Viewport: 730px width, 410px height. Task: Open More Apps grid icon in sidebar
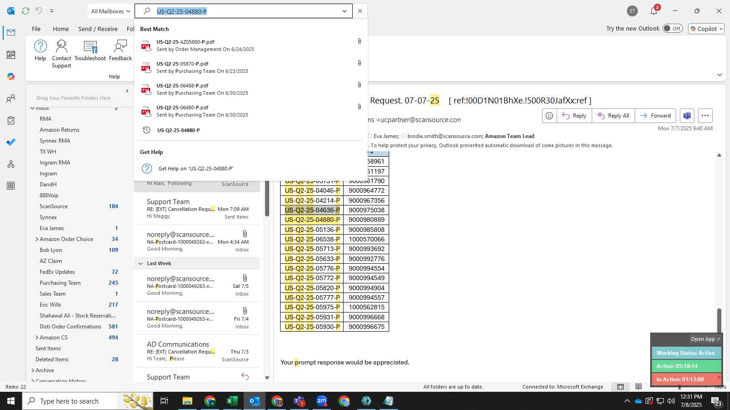[x=11, y=186]
